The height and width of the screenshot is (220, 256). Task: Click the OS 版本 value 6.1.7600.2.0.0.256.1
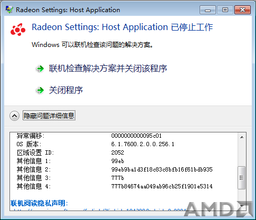click(x=143, y=144)
